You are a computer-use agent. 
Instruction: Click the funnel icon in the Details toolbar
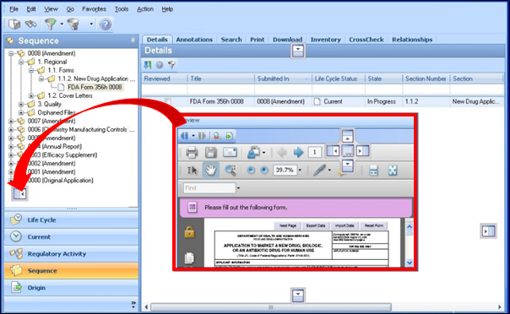(171, 65)
